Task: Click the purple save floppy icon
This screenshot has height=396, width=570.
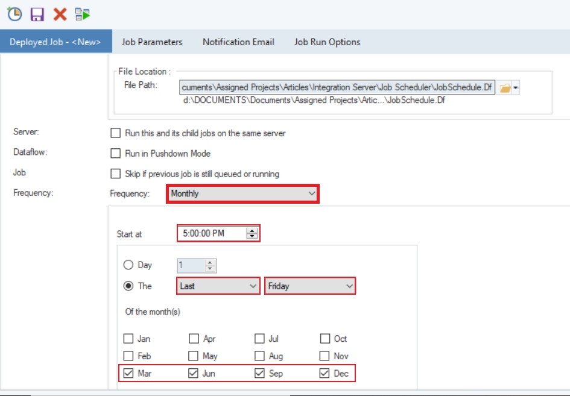Action: [x=37, y=14]
